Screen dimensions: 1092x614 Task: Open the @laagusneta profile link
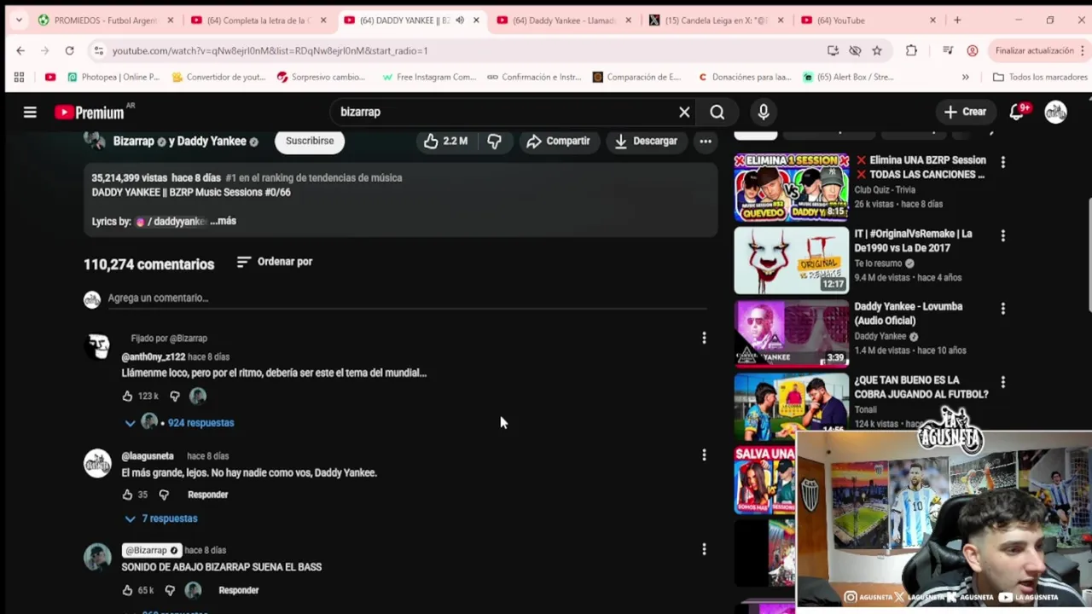click(x=148, y=456)
